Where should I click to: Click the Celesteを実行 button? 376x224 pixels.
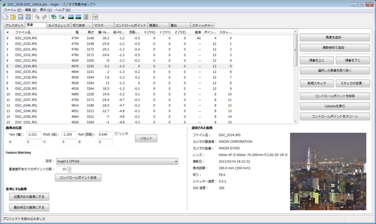335,106
